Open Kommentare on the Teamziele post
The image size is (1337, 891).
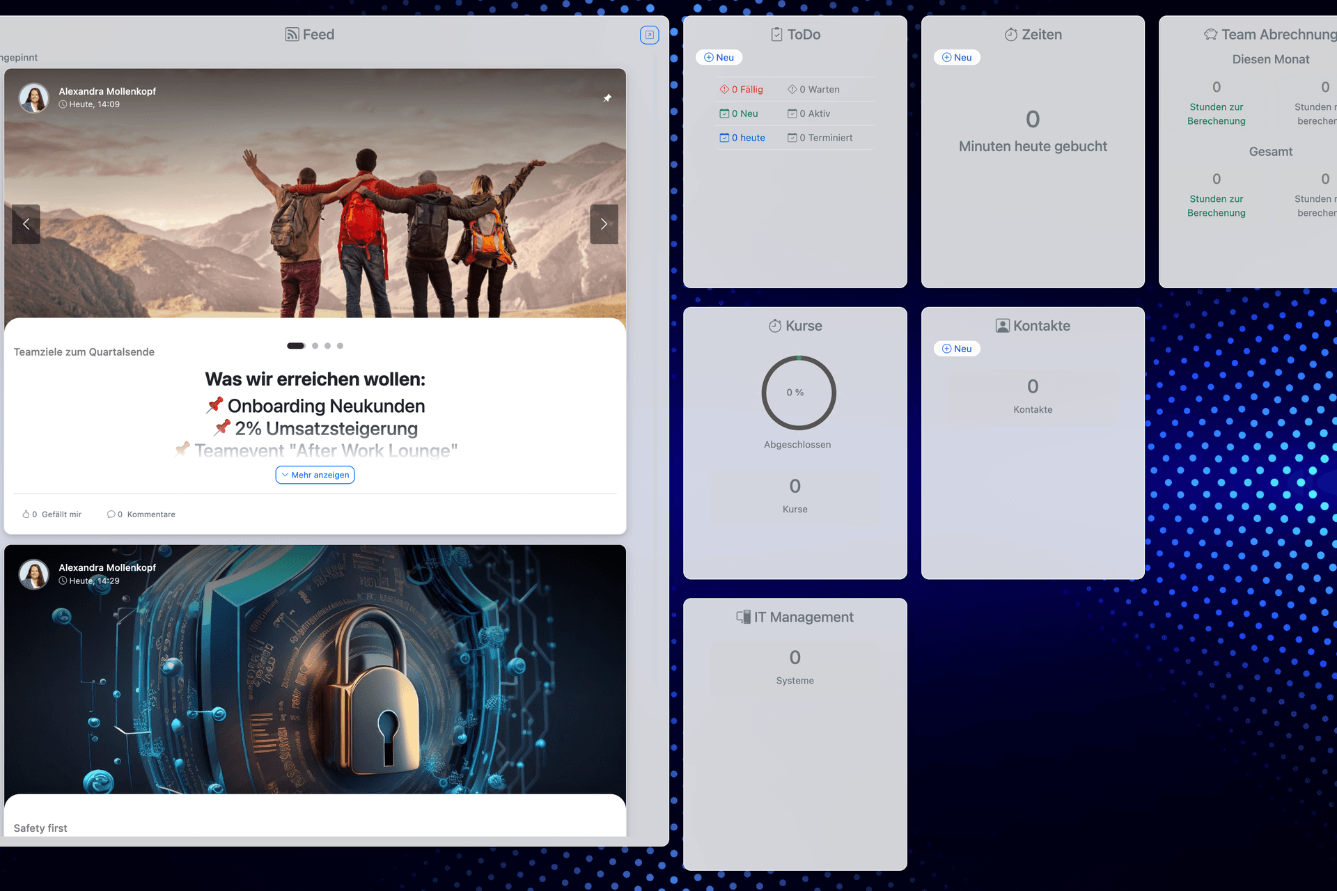[141, 514]
